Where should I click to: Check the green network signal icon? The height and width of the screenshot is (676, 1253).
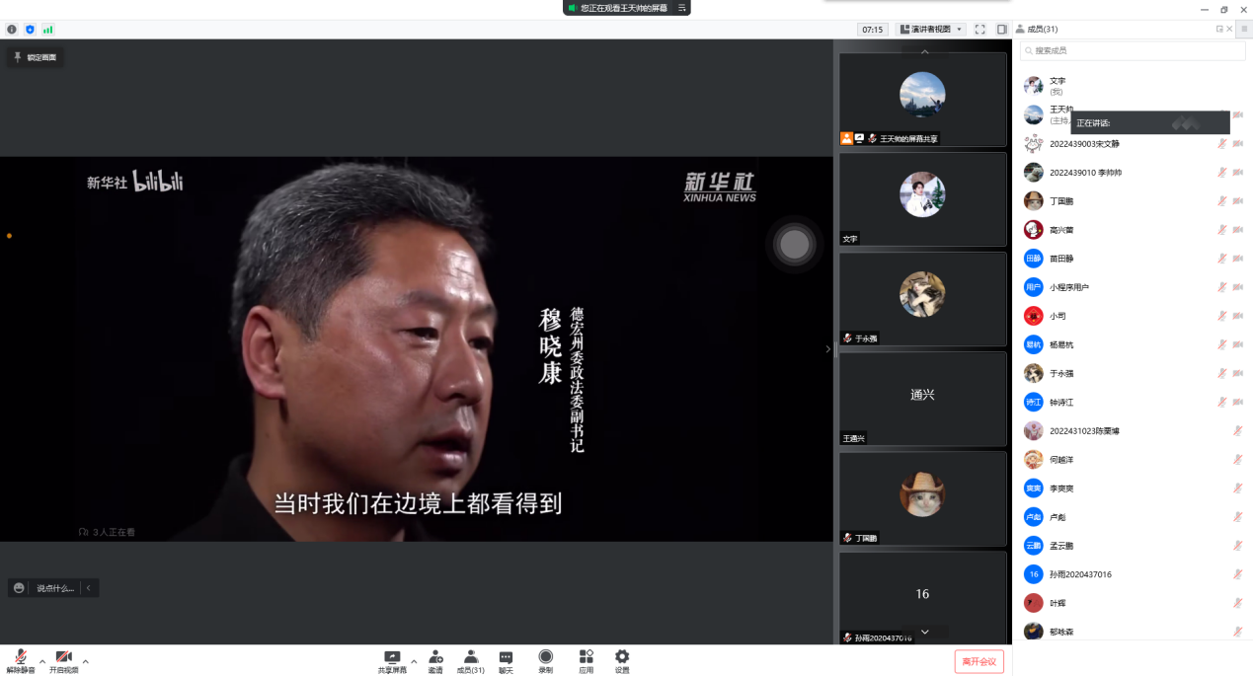(x=47, y=30)
